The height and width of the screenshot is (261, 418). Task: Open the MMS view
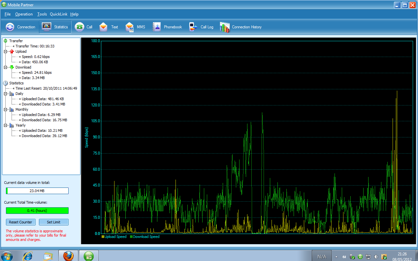coord(135,27)
